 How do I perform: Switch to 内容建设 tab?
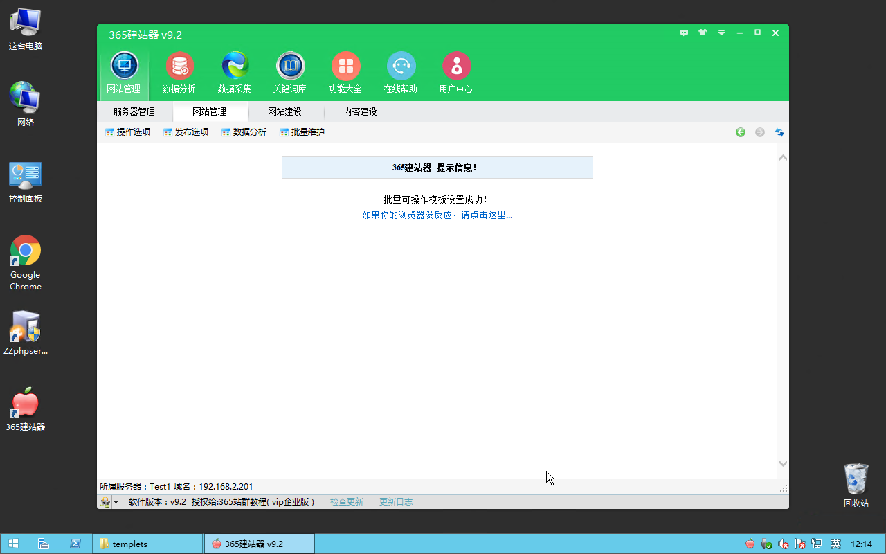[x=361, y=111]
